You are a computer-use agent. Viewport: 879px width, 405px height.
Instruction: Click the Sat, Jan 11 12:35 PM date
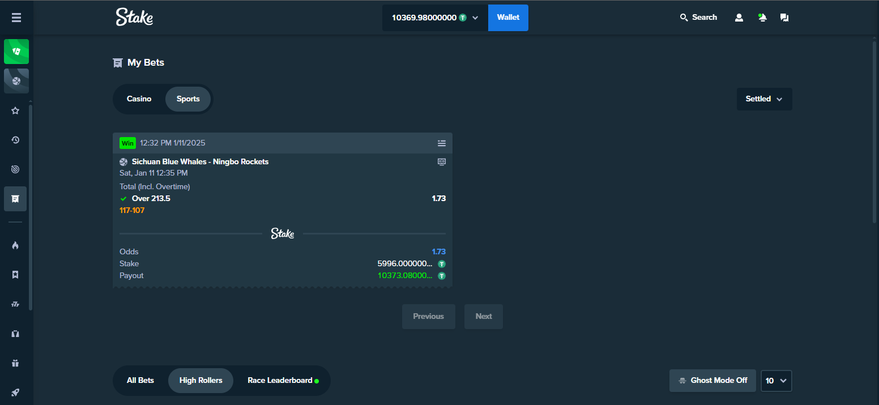click(153, 173)
